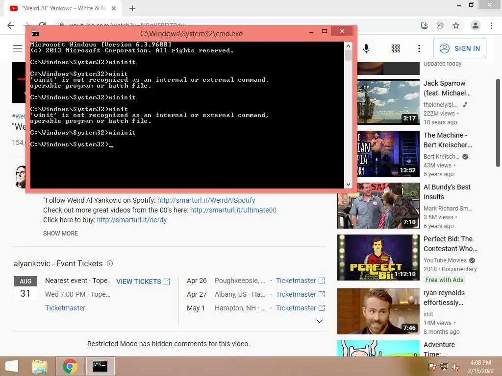This screenshot has height=376, width=502.
Task: Close the Weird Al YouTube tab
Action: tap(114, 8)
